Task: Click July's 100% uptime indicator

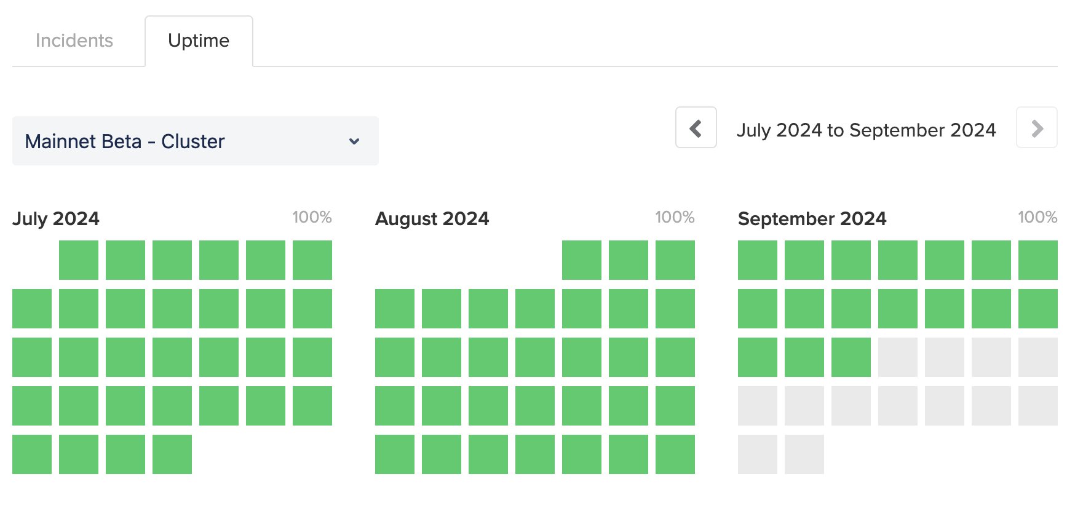Action: (312, 217)
